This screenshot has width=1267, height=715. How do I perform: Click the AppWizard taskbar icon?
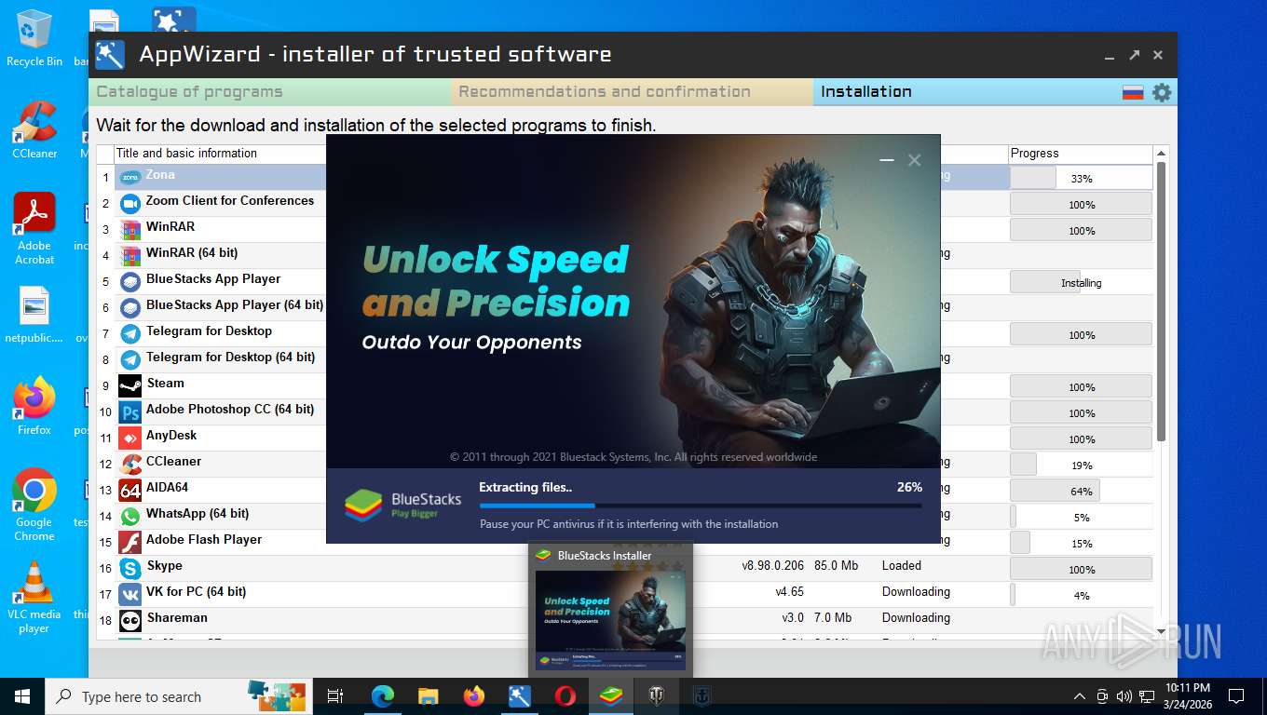[x=519, y=695]
